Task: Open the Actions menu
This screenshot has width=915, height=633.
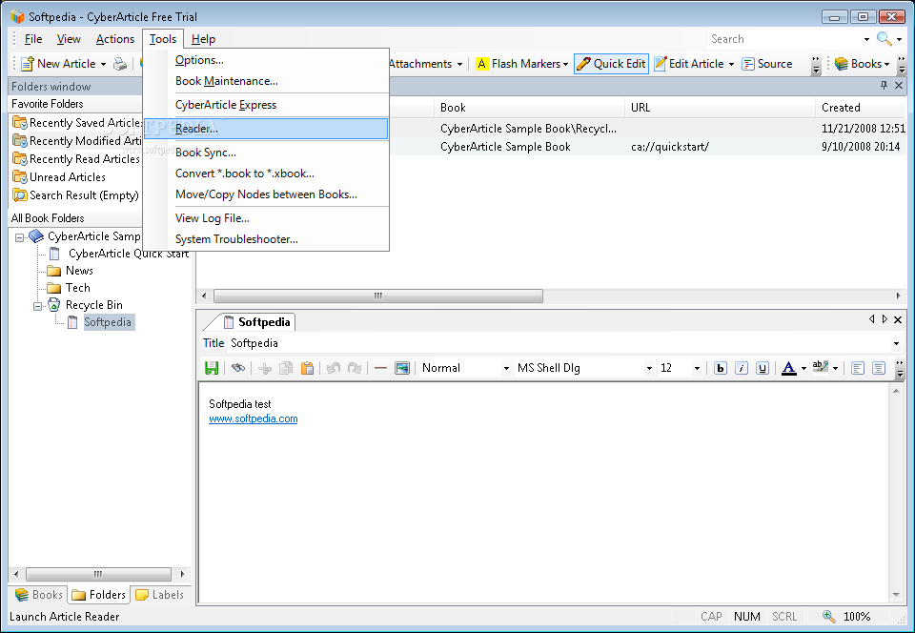Action: (x=115, y=39)
